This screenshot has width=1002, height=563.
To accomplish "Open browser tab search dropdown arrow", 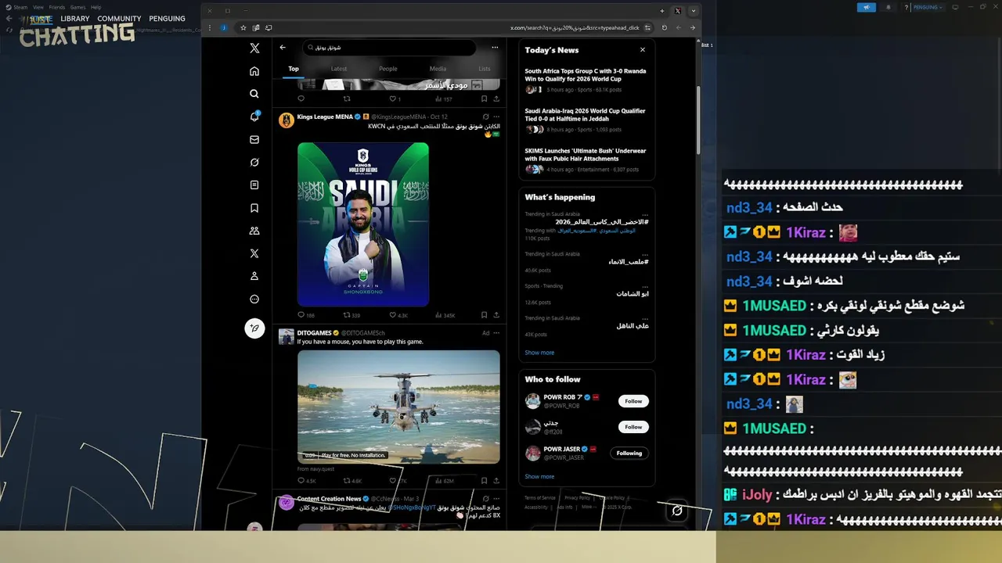I will [693, 11].
